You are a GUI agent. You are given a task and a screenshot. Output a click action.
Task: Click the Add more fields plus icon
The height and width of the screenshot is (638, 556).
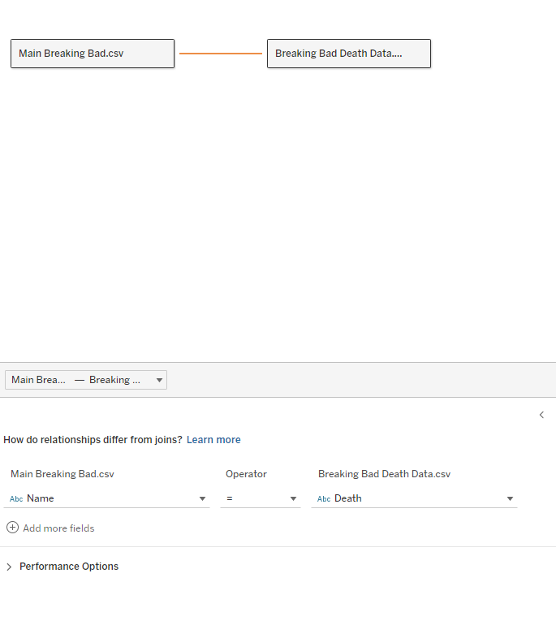(13, 528)
